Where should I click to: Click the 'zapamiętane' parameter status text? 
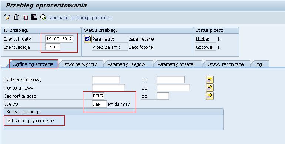tap(141, 39)
